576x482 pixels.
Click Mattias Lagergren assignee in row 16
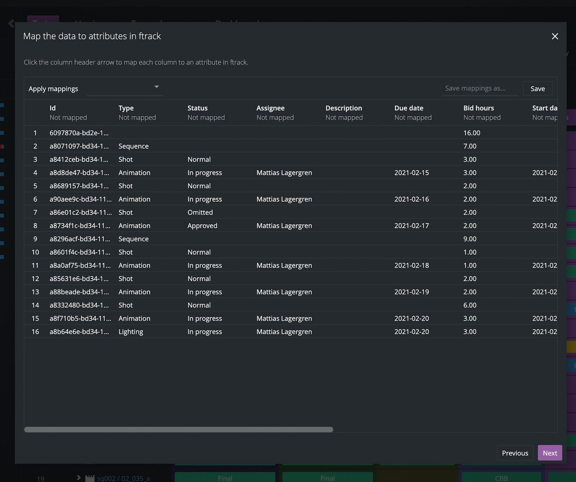click(284, 332)
